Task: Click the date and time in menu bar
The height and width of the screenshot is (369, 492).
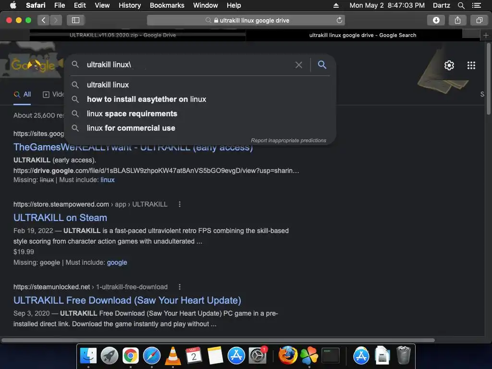Action: pyautogui.click(x=387, y=5)
